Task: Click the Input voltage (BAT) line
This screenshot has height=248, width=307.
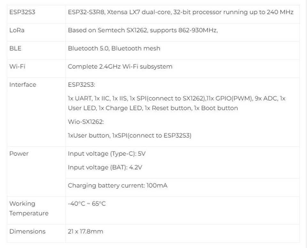Action: coord(105,167)
